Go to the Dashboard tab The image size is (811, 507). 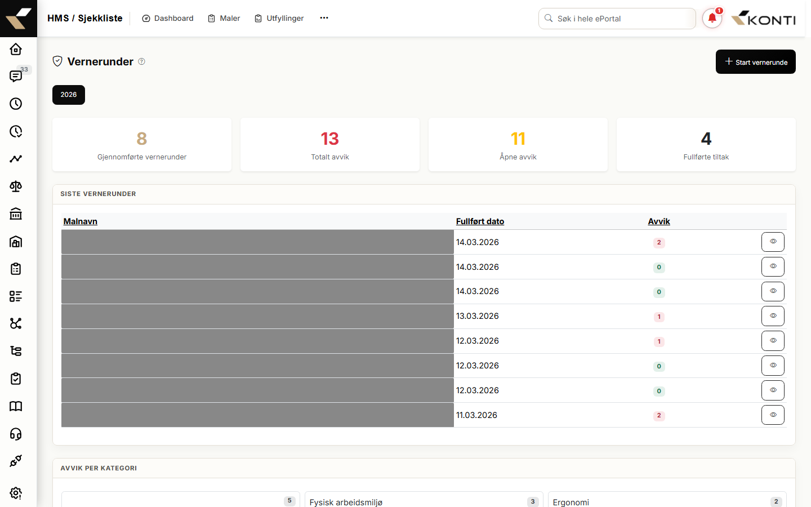[x=168, y=19]
